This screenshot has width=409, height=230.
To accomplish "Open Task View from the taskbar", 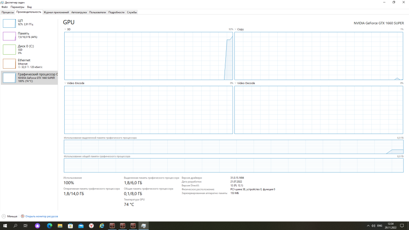I will click(26, 226).
